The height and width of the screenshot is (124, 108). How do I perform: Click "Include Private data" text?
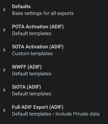pos(78,114)
